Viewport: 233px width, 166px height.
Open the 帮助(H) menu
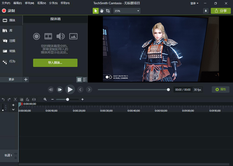click(65, 3)
